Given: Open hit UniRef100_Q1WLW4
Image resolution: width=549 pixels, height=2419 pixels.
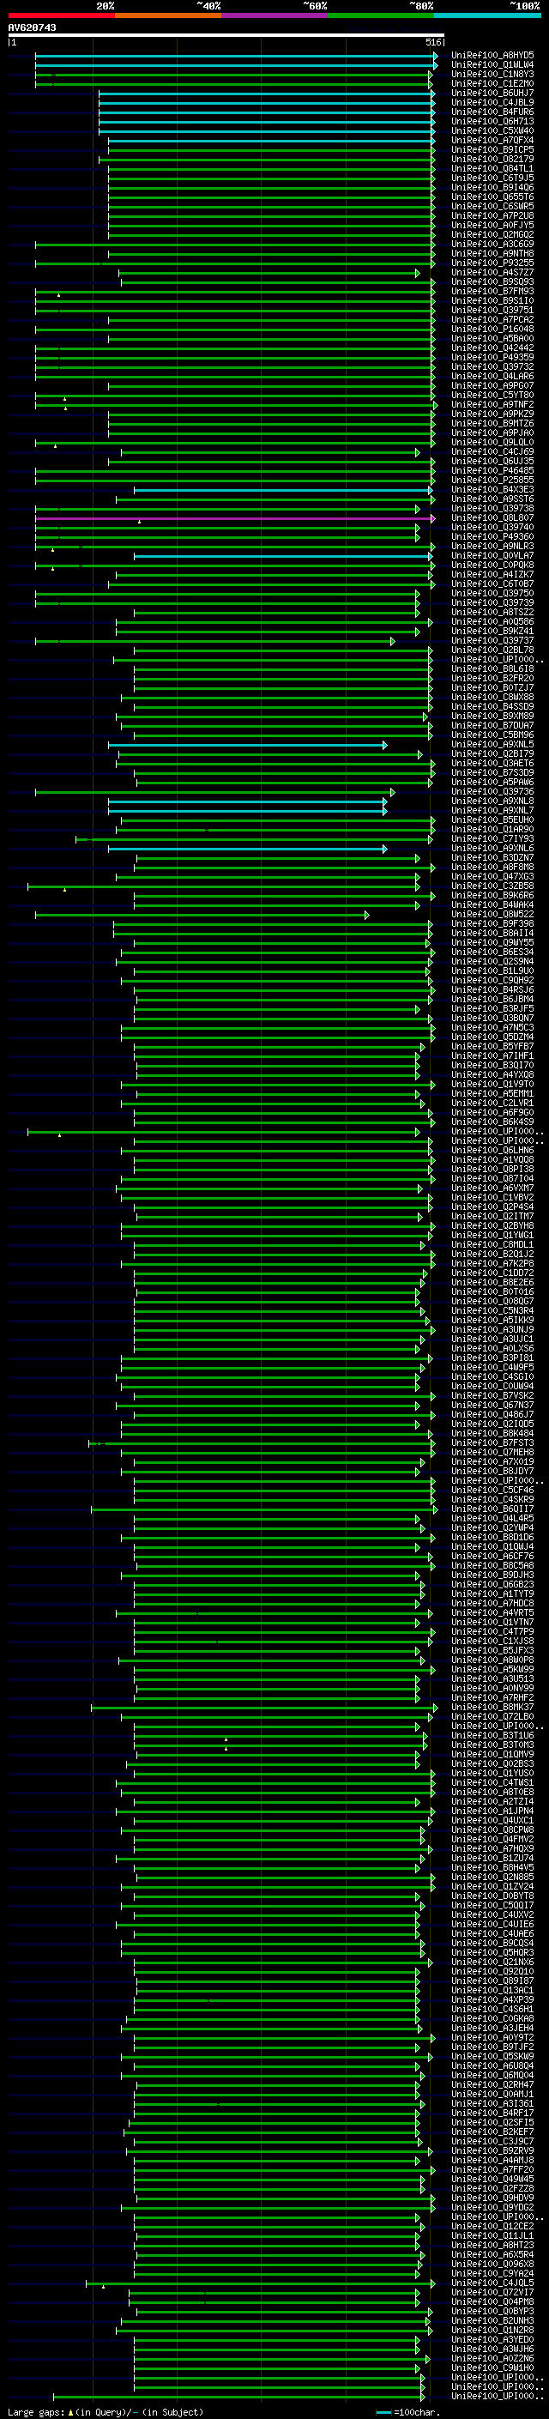Looking at the screenshot, I should pos(492,65).
